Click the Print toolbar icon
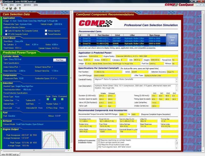205x156 pixels. pos(15,8)
